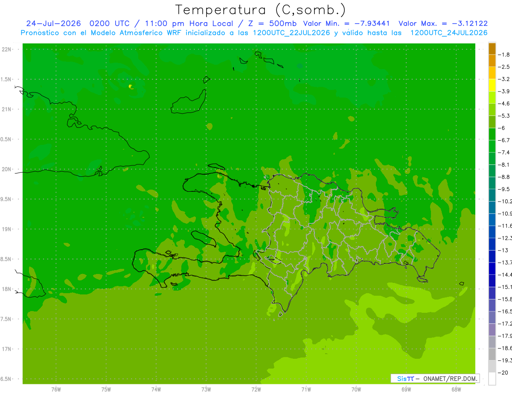Click the "-6" color scale value
This screenshot has height=395, width=512.
point(502,128)
